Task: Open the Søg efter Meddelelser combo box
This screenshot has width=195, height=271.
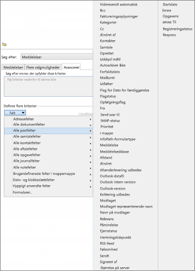Action: pos(57,57)
